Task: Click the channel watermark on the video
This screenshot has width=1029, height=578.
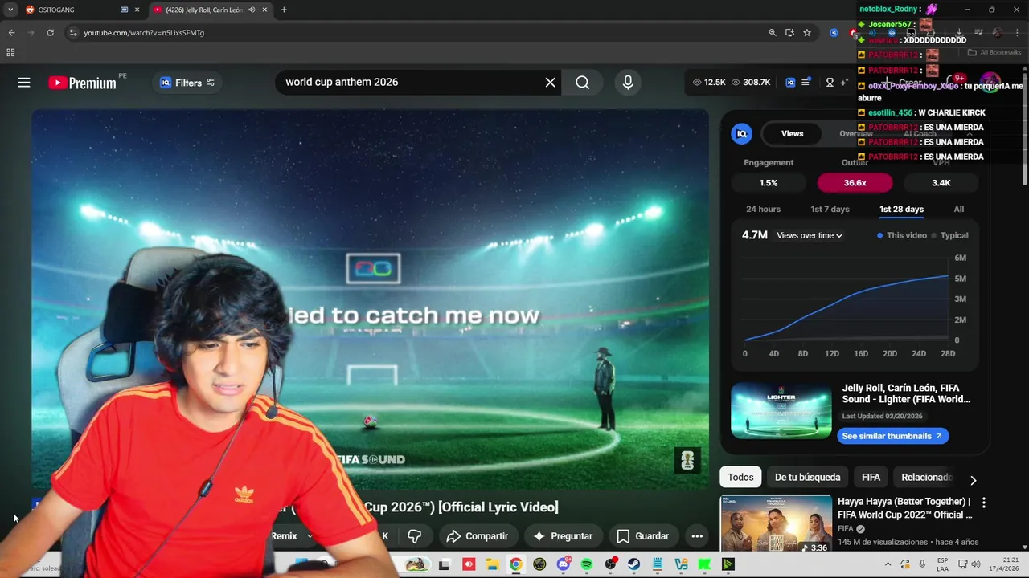Action: [687, 460]
